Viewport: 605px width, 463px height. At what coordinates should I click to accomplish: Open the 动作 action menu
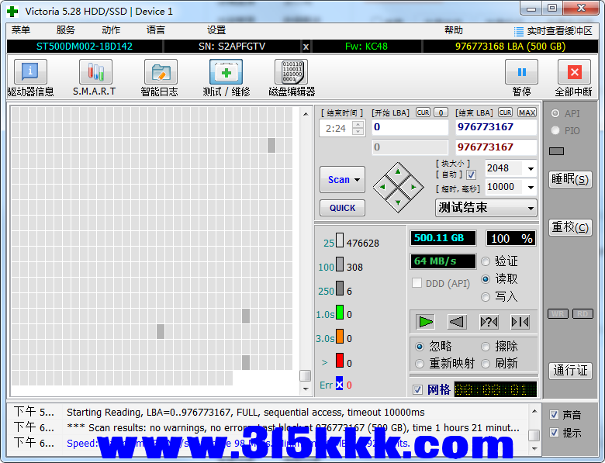(x=111, y=30)
